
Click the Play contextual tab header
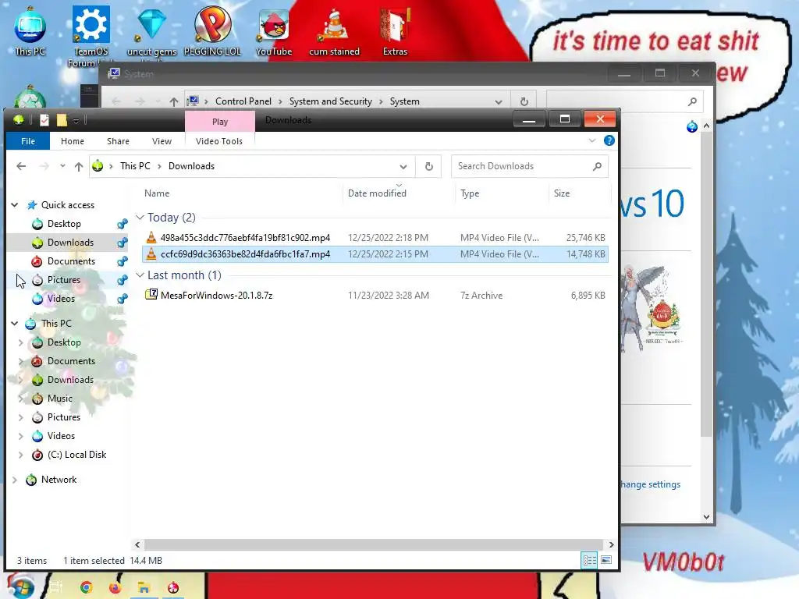tap(219, 122)
